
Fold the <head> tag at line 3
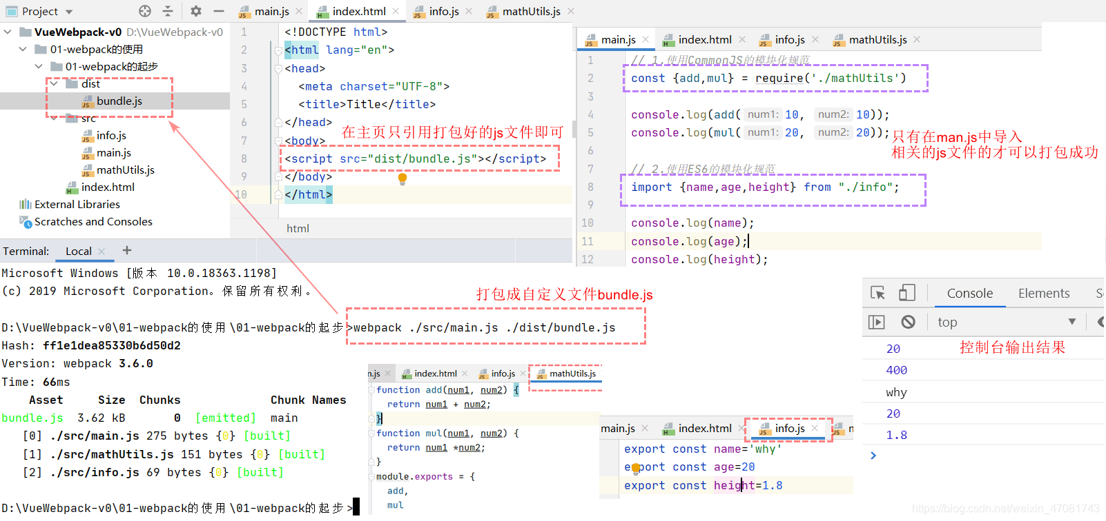[x=278, y=68]
